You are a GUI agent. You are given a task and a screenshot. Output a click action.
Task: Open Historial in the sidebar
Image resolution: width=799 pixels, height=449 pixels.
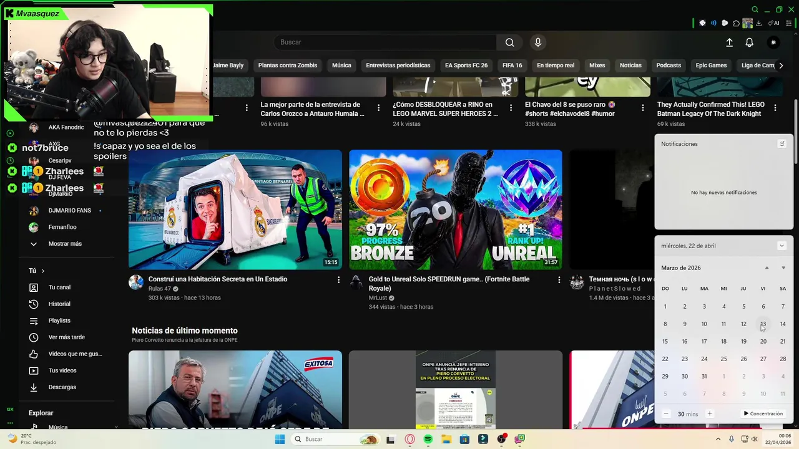[x=59, y=304]
